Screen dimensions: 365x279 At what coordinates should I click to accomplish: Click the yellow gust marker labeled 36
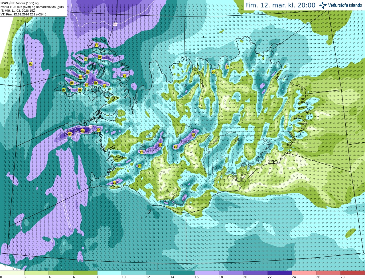point(83,131)
